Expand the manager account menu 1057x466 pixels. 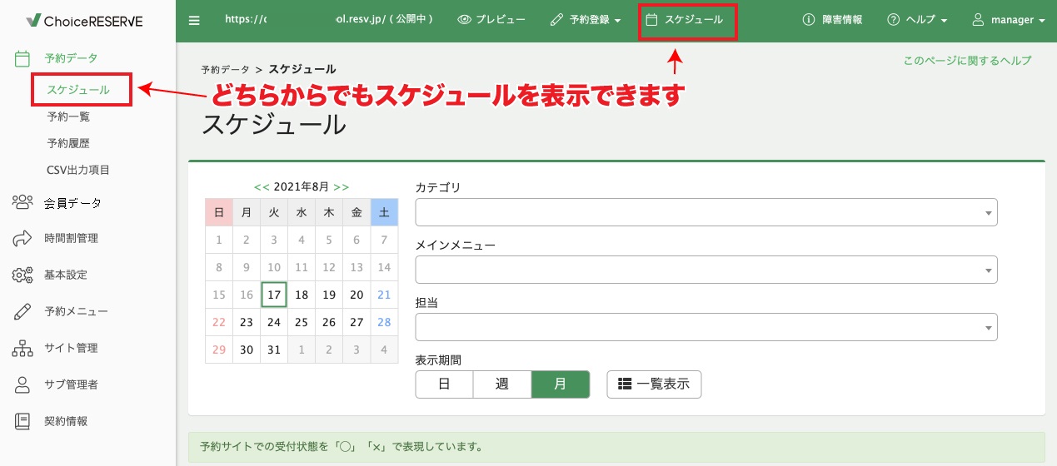[x=1009, y=20]
